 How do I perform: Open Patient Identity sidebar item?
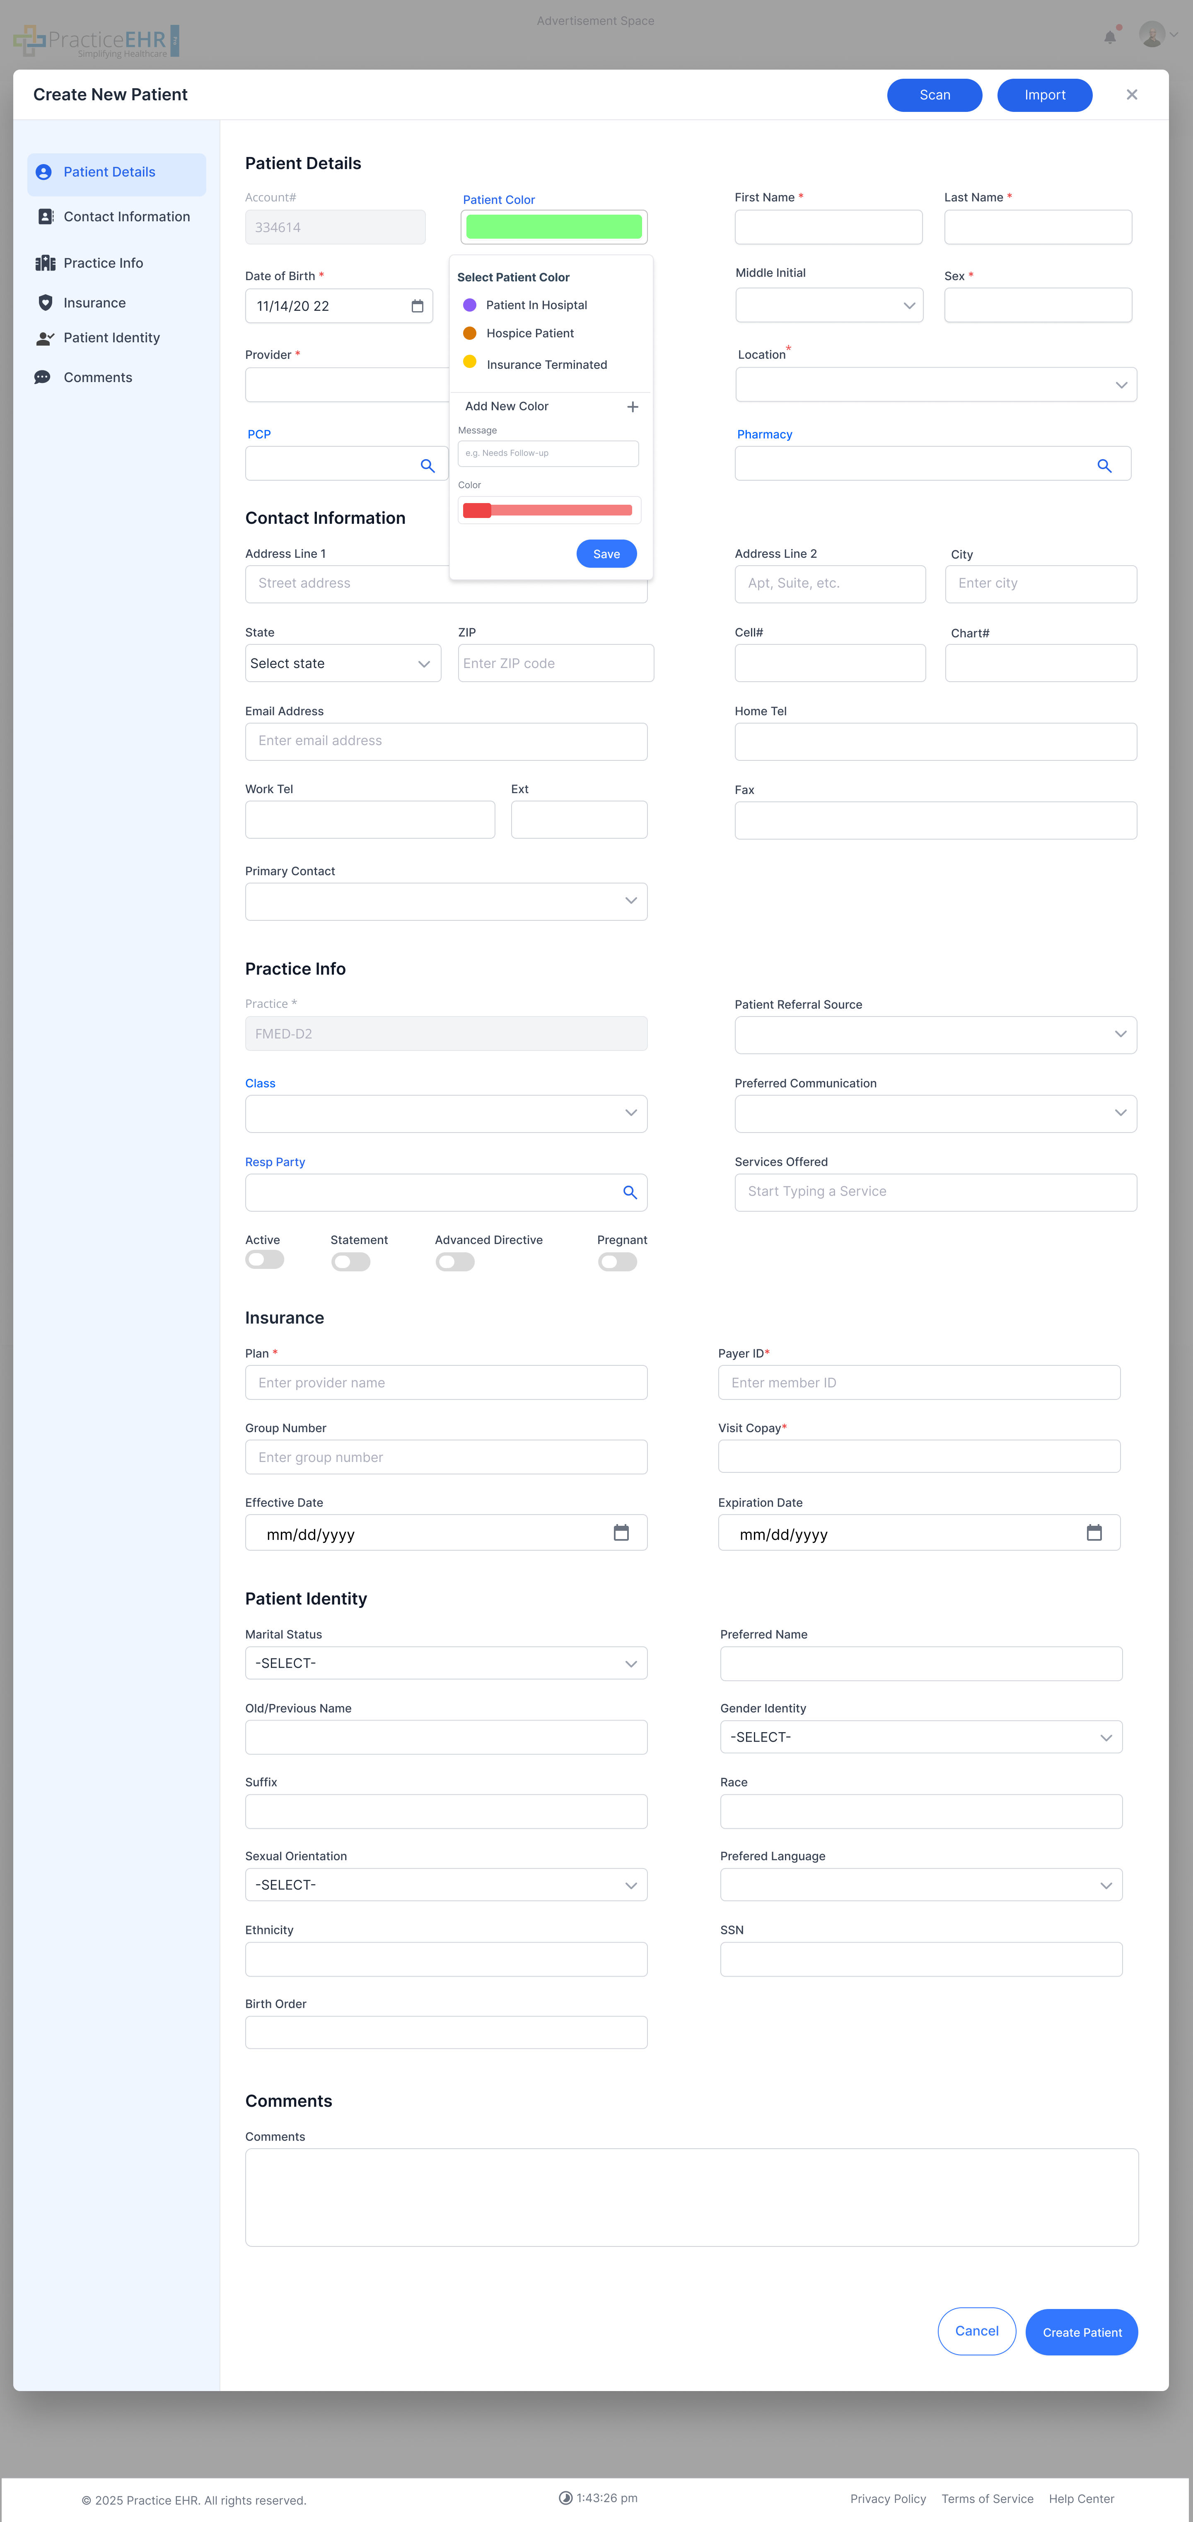click(111, 338)
